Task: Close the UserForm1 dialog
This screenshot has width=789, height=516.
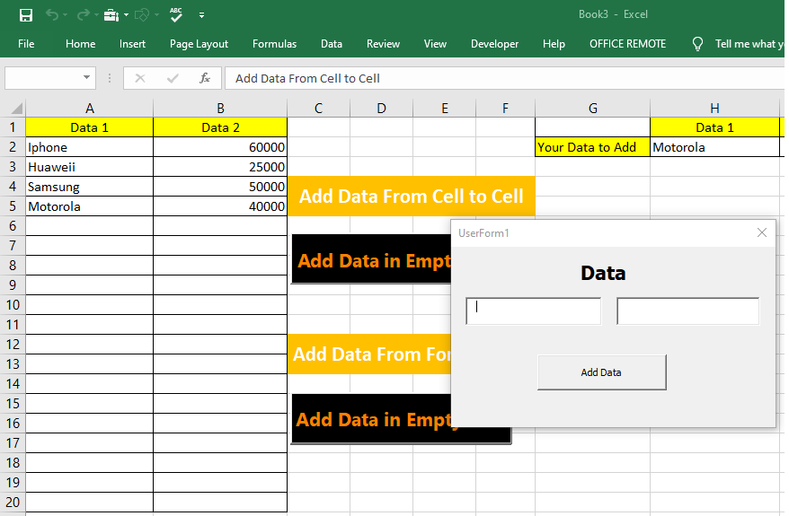Action: pos(762,232)
